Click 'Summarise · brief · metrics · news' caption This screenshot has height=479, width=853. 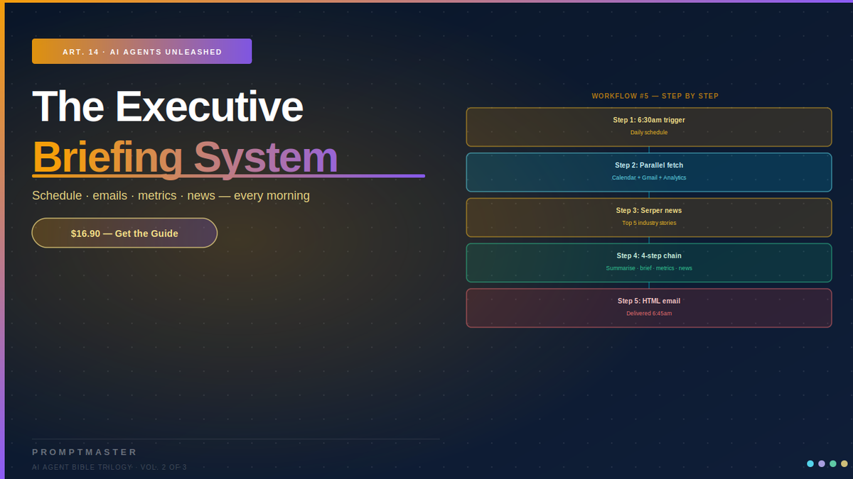[649, 268]
